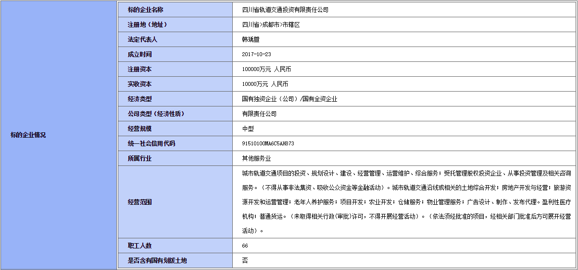Select the 公司类型（经济性质） label
The width and height of the screenshot is (578, 270).
156,114
